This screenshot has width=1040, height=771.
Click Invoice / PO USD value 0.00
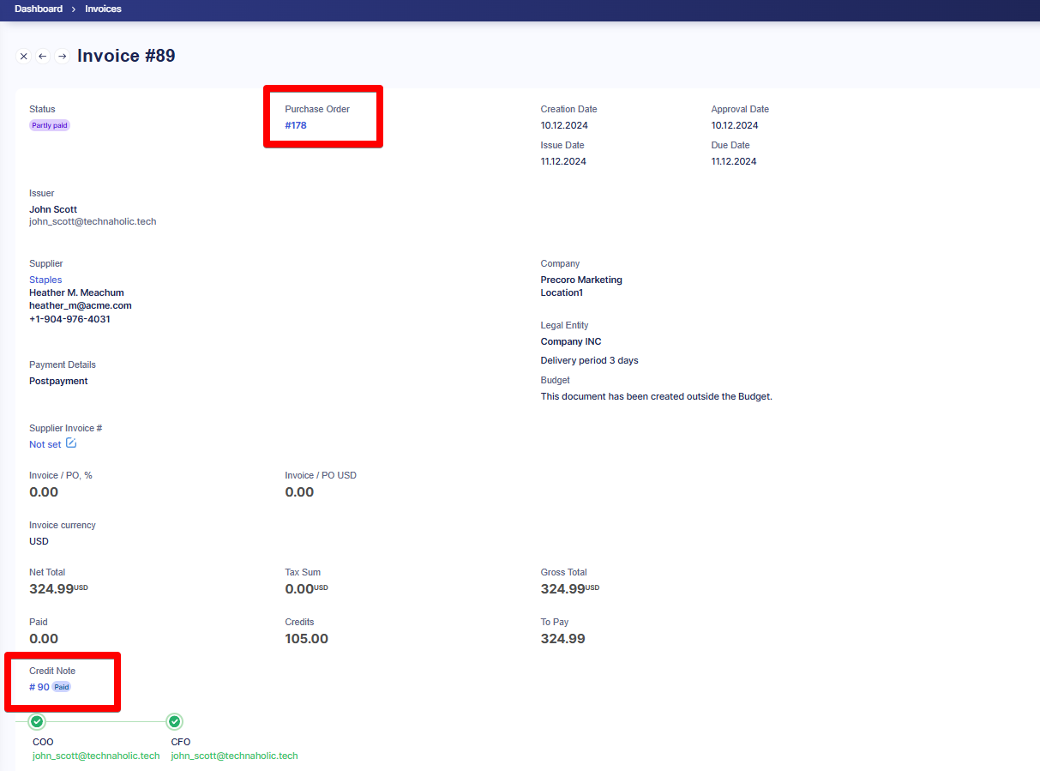click(299, 492)
